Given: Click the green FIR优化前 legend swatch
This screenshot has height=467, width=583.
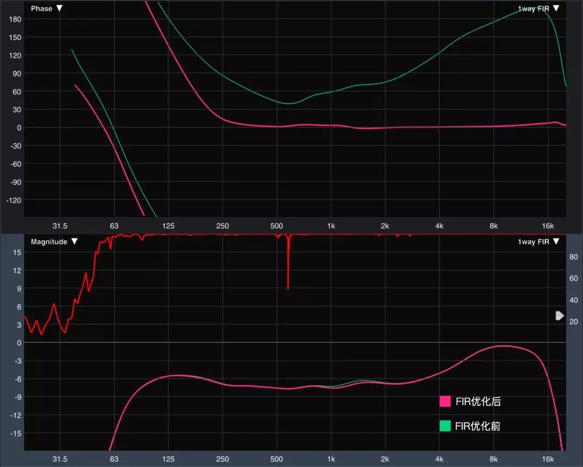Looking at the screenshot, I should pos(445,426).
